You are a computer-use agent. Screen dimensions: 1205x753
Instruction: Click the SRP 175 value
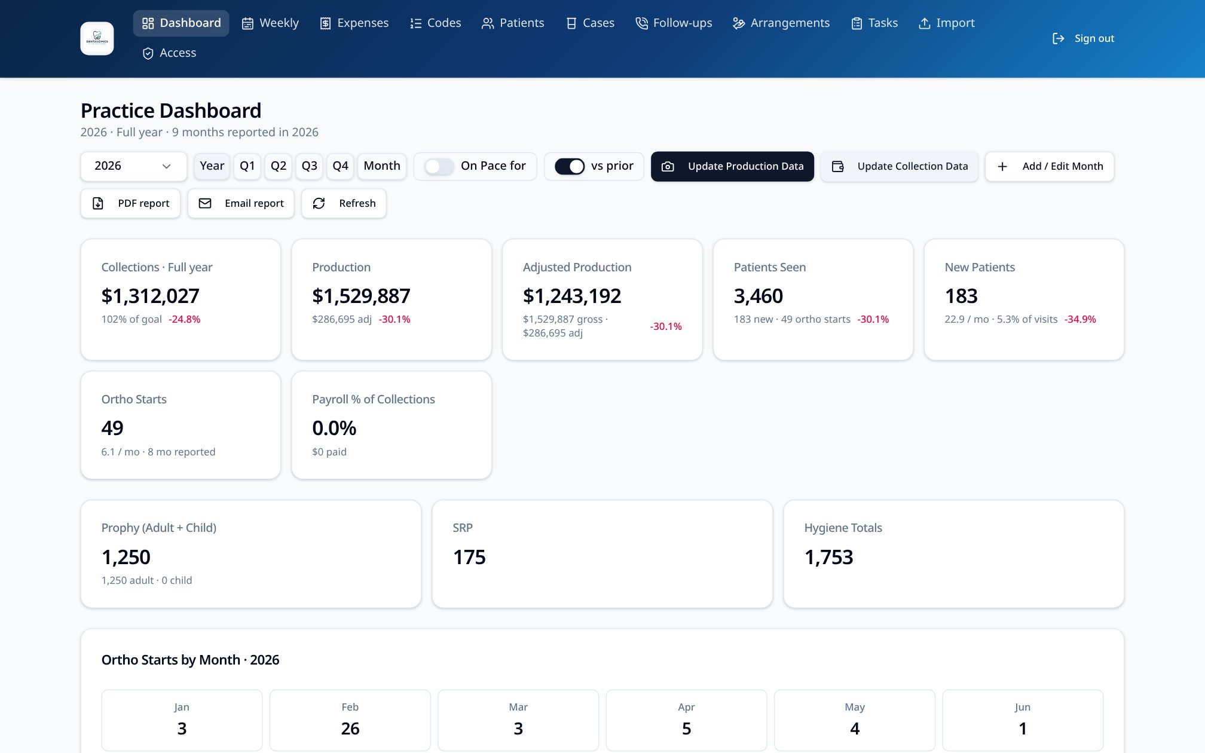[x=469, y=557]
